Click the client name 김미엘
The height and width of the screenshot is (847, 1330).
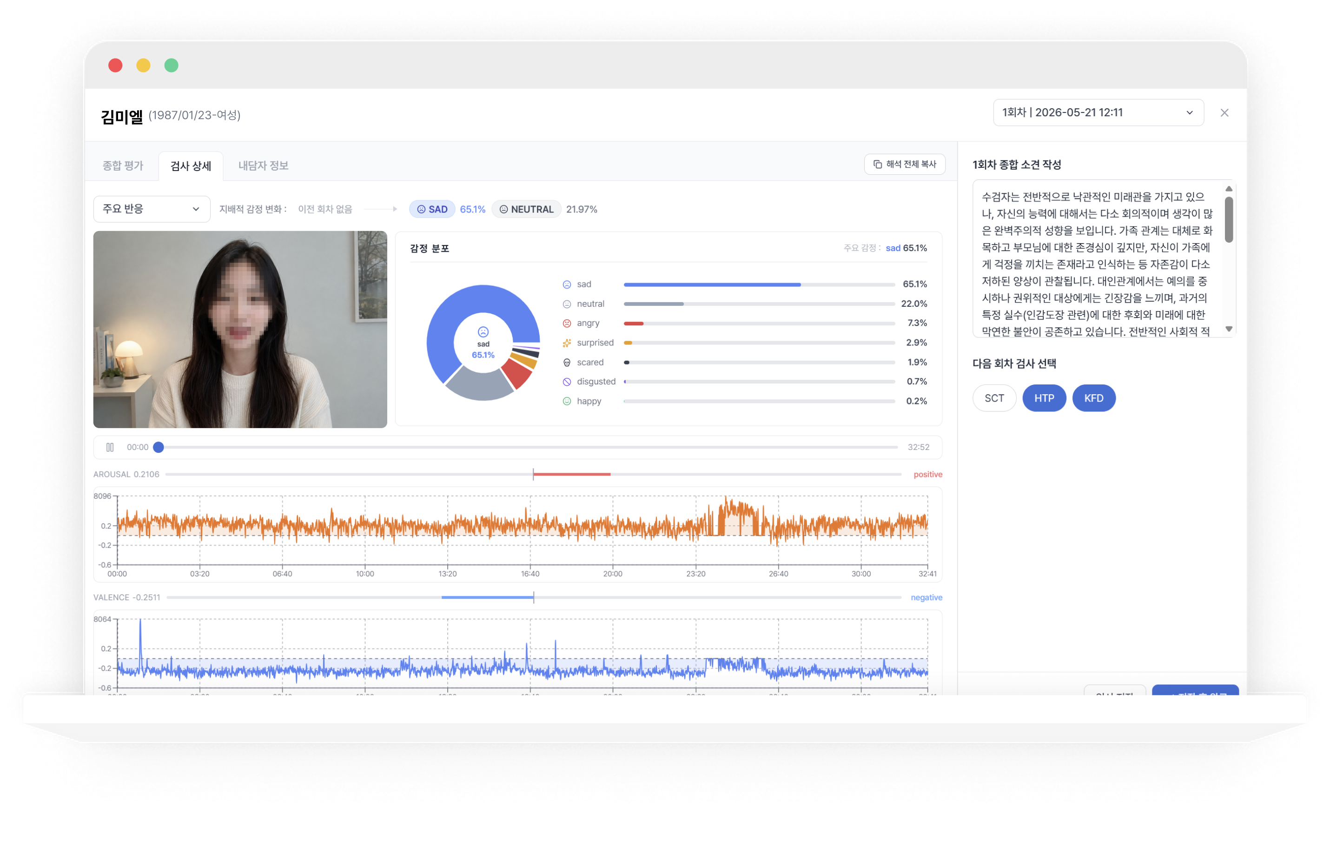(x=122, y=117)
